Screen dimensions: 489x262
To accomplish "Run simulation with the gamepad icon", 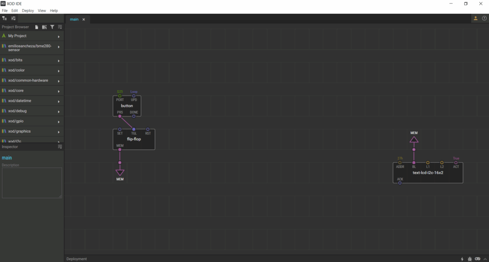I will pyautogui.click(x=478, y=259).
